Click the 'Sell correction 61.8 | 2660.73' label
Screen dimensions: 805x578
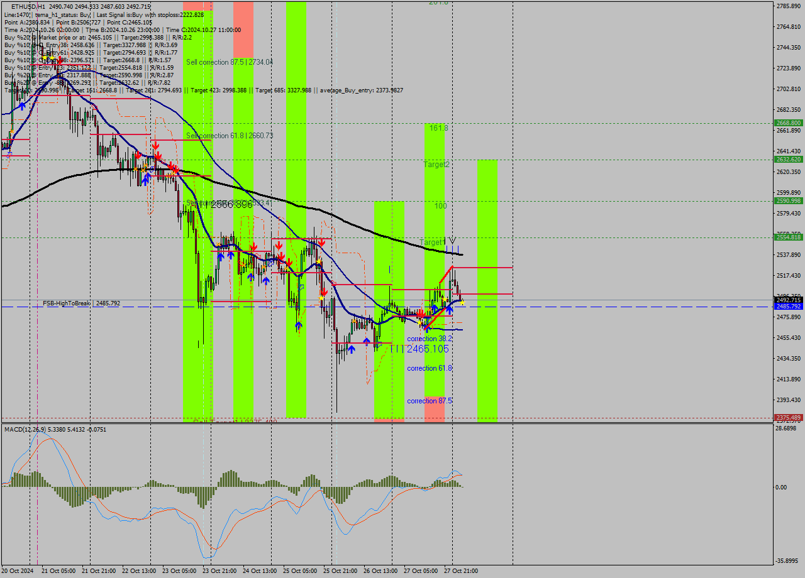230,136
